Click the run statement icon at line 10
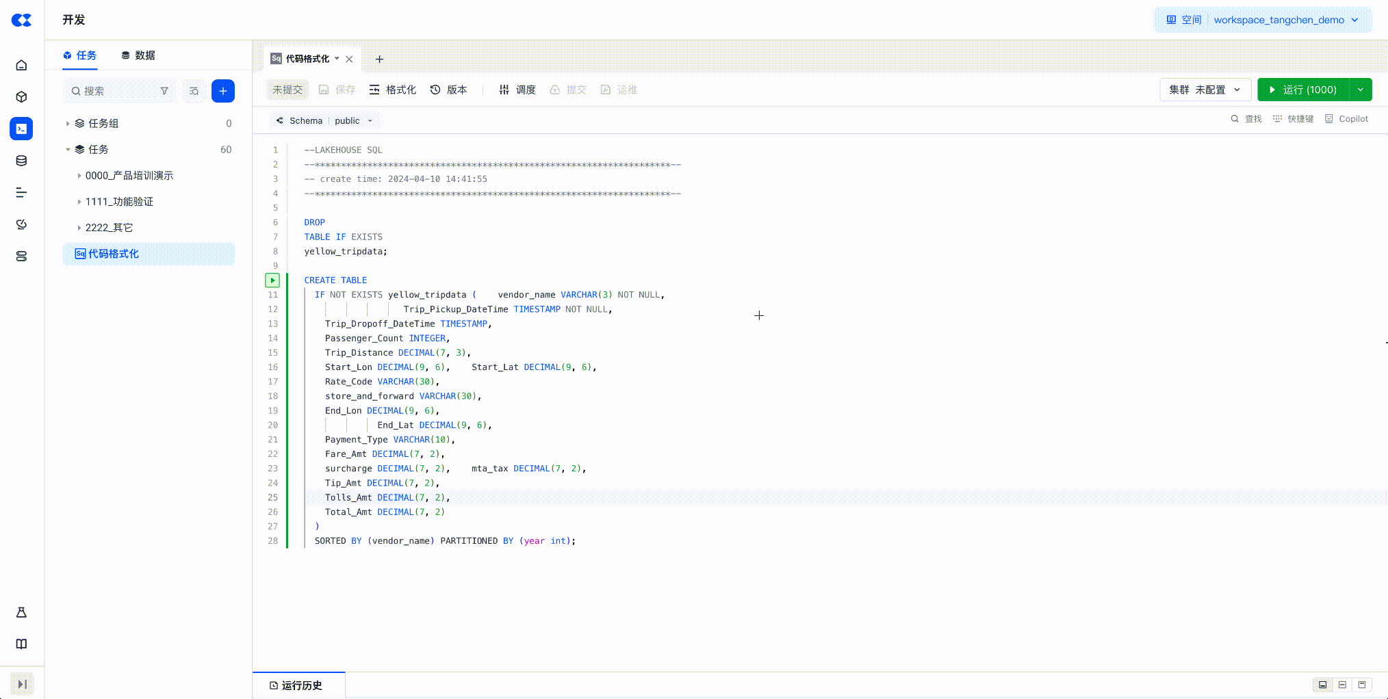Screen dimensions: 1388x699 [x=272, y=280]
